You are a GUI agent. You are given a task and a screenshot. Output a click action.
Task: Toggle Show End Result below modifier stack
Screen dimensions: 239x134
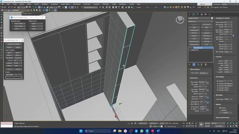(194, 64)
